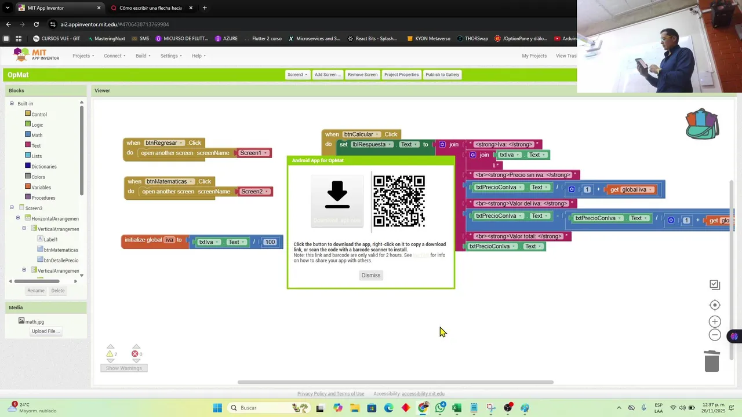Collapse the Screen3 tree node
This screenshot has width=742, height=417.
coord(12,208)
